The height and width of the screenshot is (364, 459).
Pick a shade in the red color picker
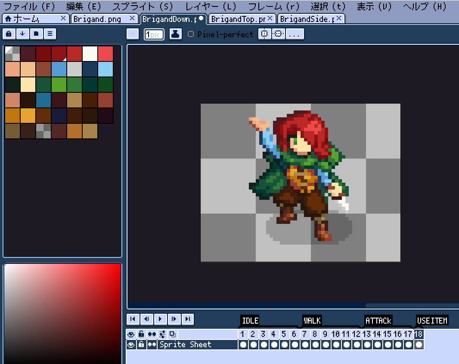[62, 313]
